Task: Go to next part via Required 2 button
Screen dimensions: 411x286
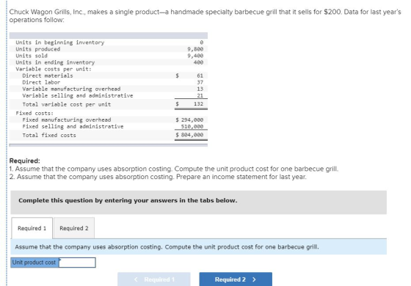Action: click(x=236, y=279)
